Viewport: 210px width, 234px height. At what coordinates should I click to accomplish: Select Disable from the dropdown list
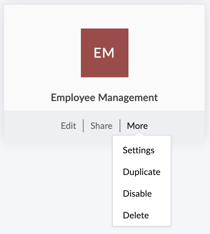[x=137, y=194]
